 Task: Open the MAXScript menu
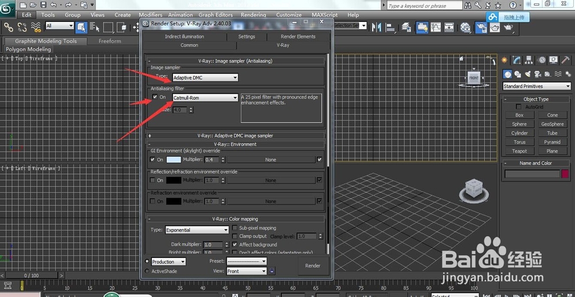(x=324, y=15)
